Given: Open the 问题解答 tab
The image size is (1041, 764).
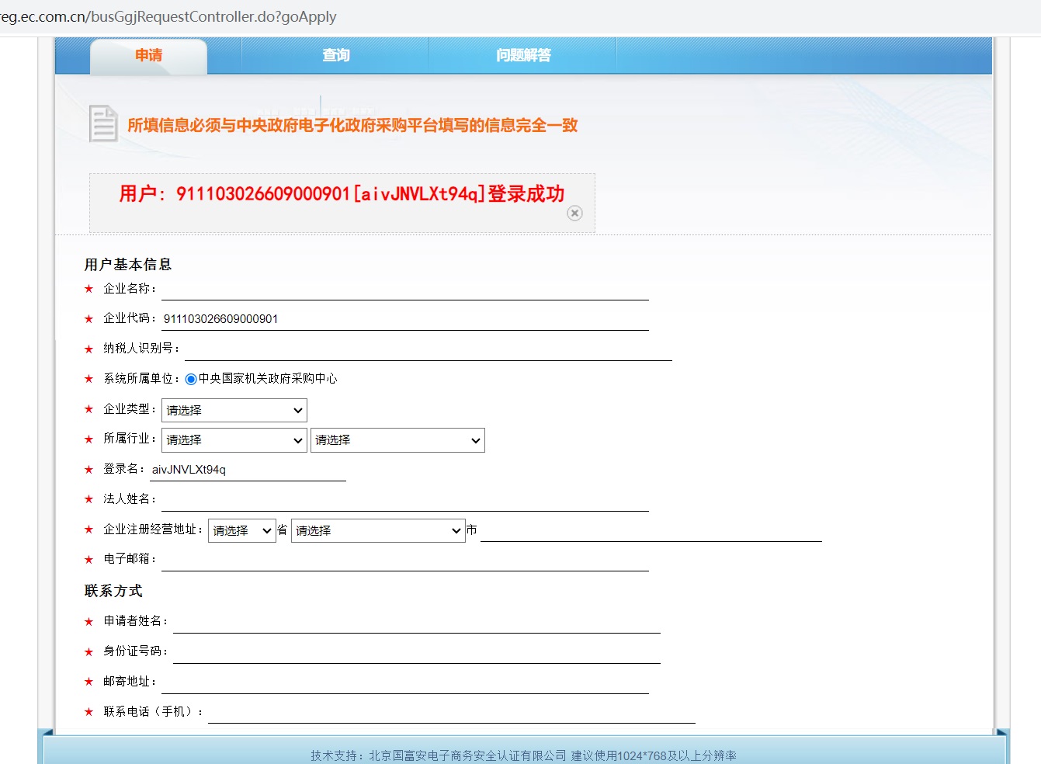Looking at the screenshot, I should pos(523,56).
